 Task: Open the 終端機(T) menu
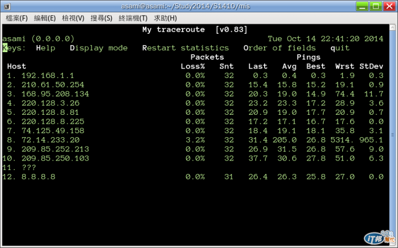point(133,18)
